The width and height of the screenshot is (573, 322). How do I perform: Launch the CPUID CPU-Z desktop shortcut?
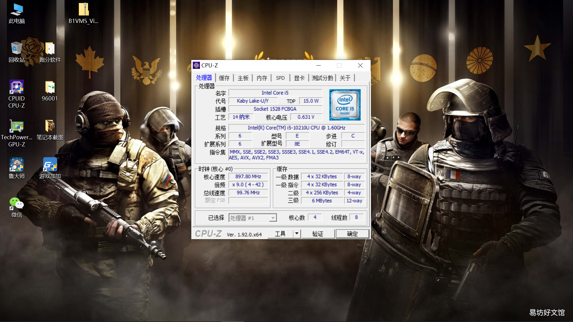(16, 94)
